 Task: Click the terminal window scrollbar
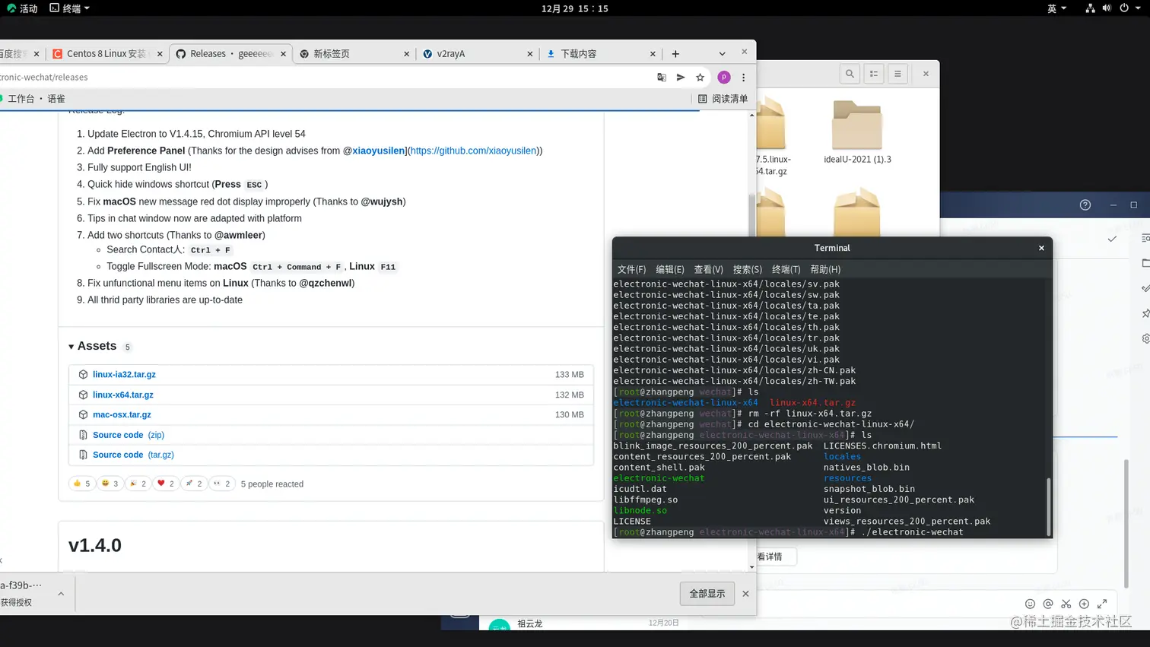1050,507
